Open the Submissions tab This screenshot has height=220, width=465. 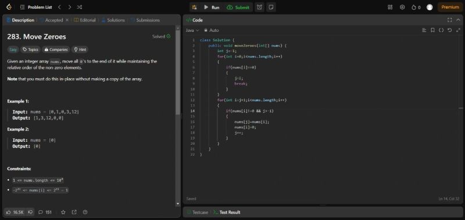[145, 20]
